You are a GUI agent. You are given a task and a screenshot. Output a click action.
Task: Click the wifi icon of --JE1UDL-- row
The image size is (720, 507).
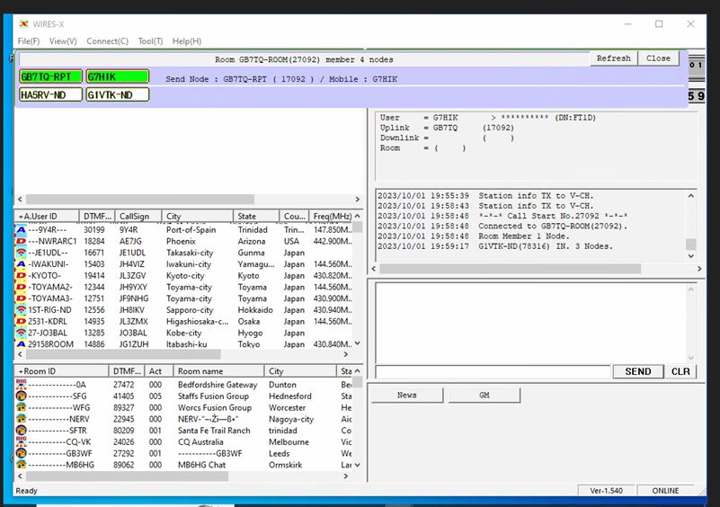(x=21, y=253)
